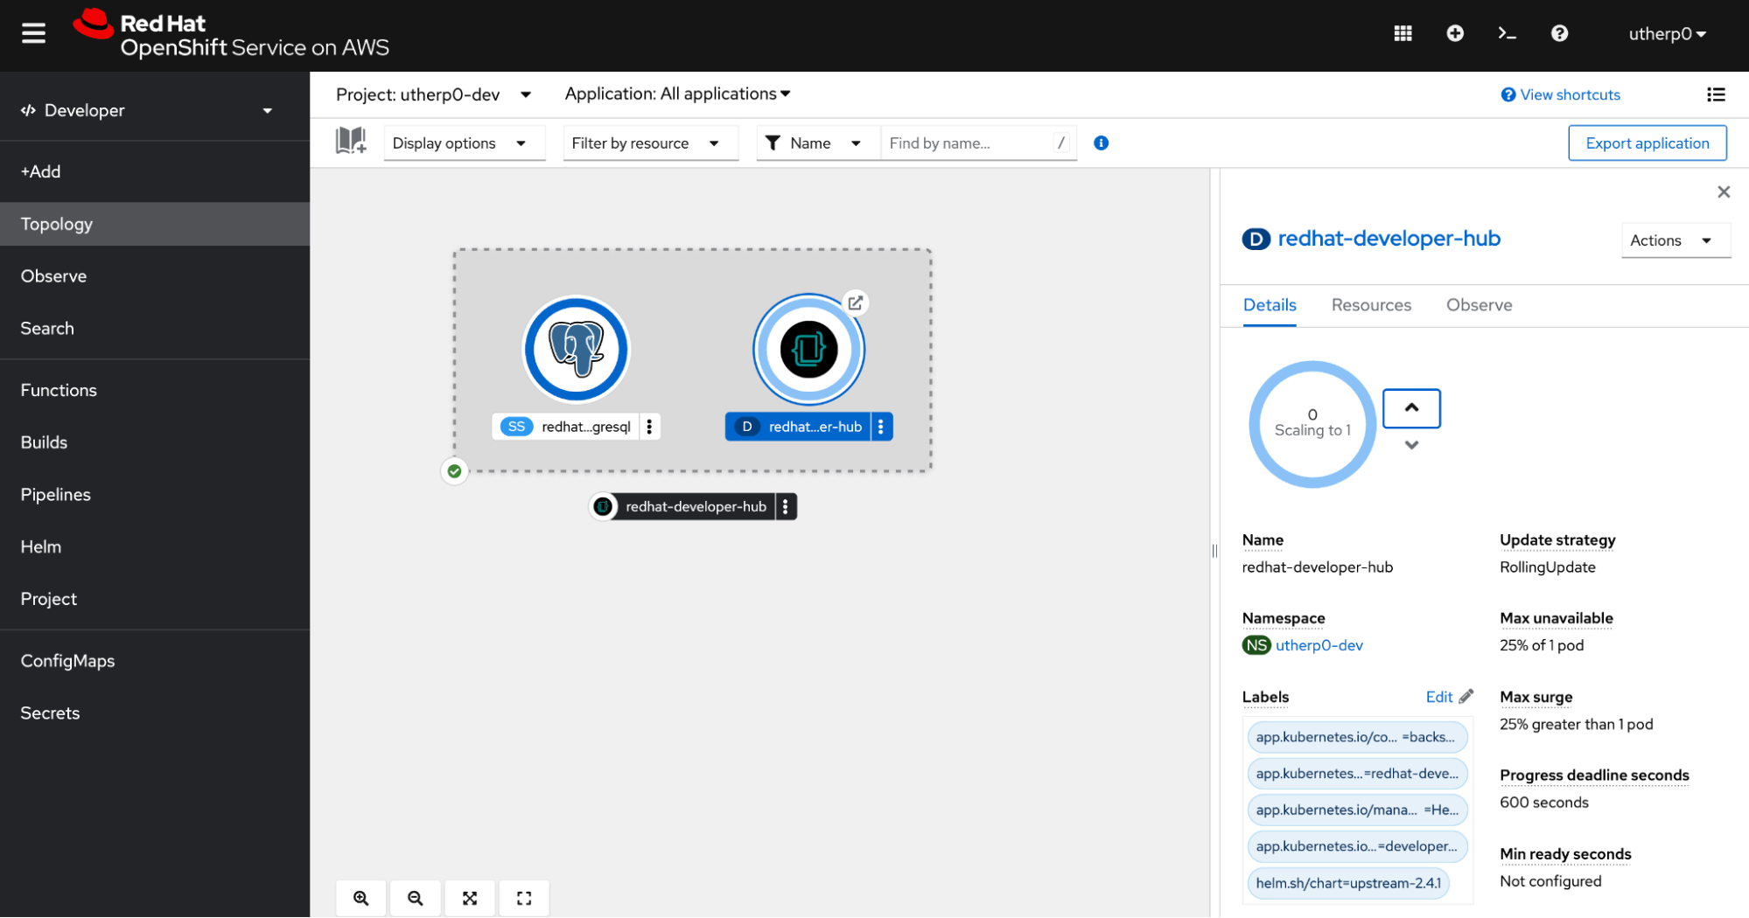
Task: Fit the topology diagram to screen
Action: [470, 898]
